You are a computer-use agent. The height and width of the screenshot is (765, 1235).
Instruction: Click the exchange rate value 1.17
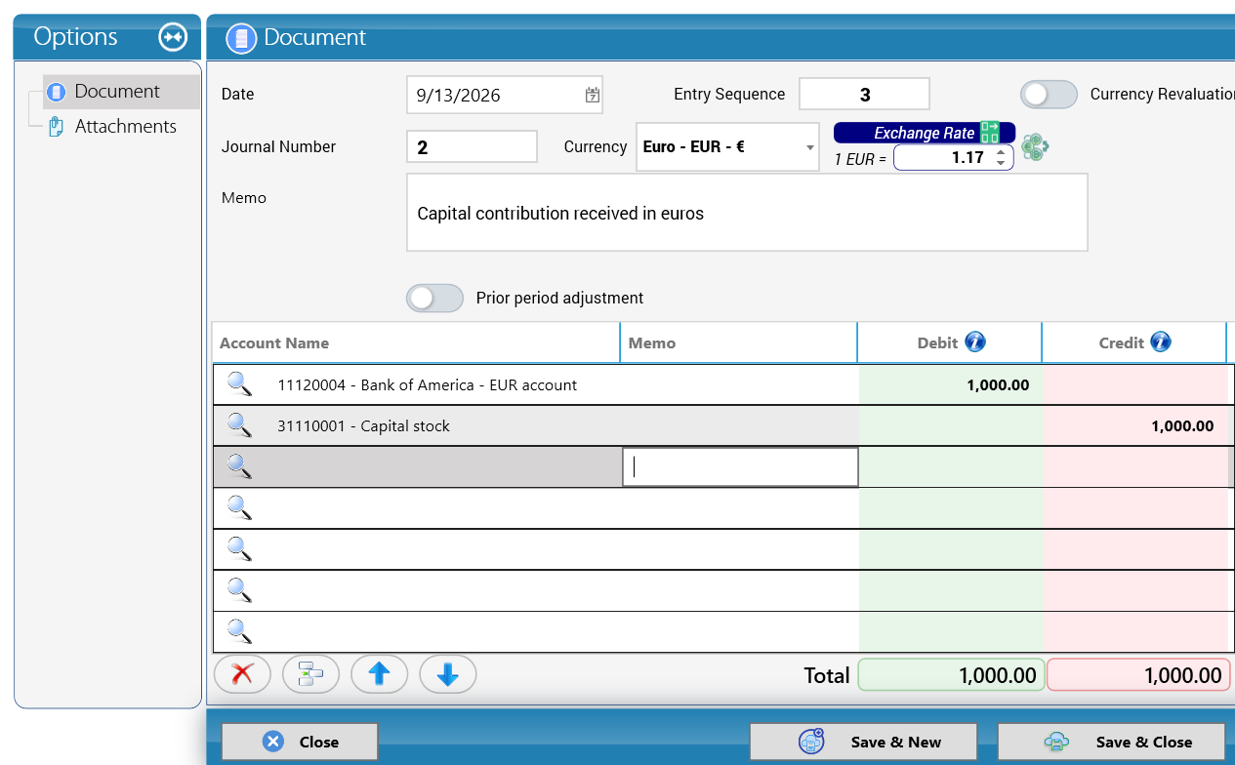point(954,157)
